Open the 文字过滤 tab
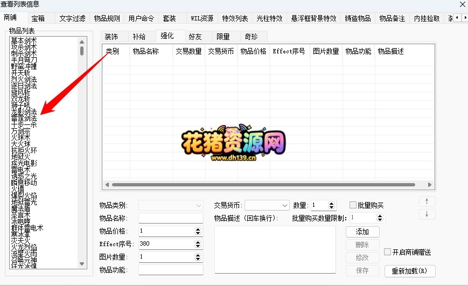 72,18
